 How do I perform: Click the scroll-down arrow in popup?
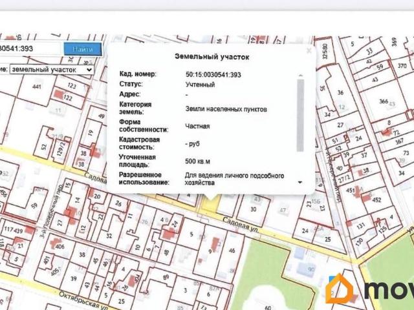(300, 182)
